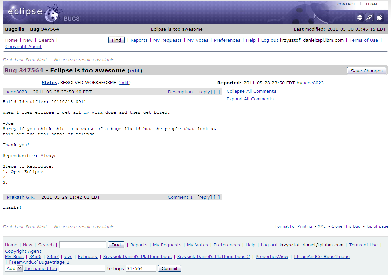Collapse the description with its [-] toggle
This screenshot has height=276, width=391.
click(x=217, y=92)
